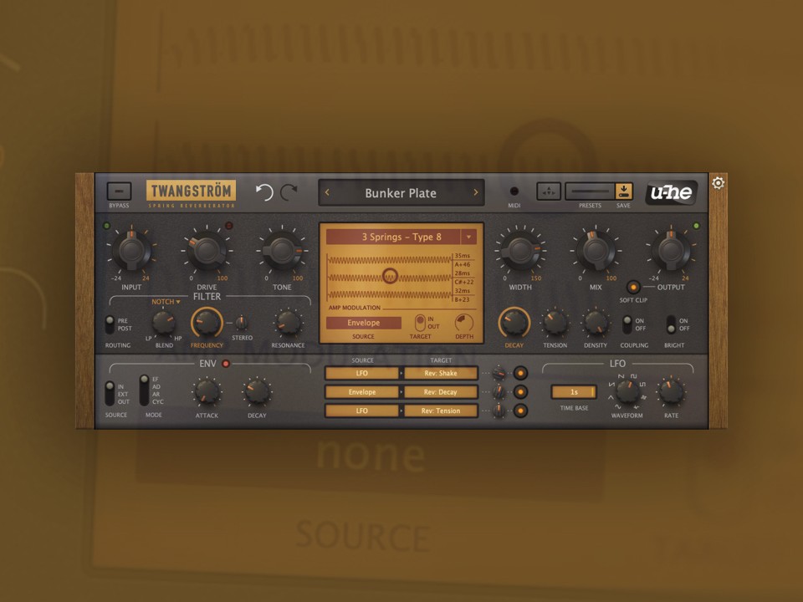
Task: Click the depth knob for Rev: Shake row
Action: [499, 373]
